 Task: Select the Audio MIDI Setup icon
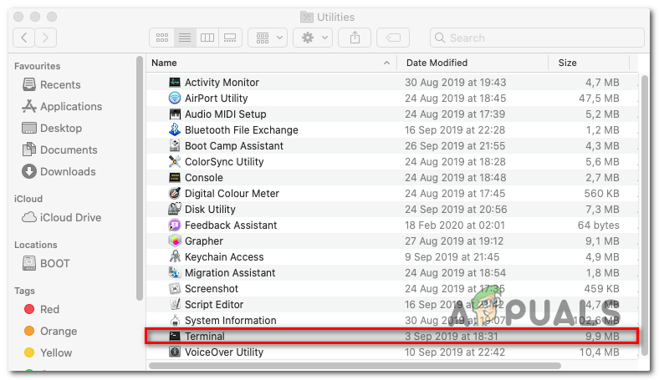coord(175,114)
